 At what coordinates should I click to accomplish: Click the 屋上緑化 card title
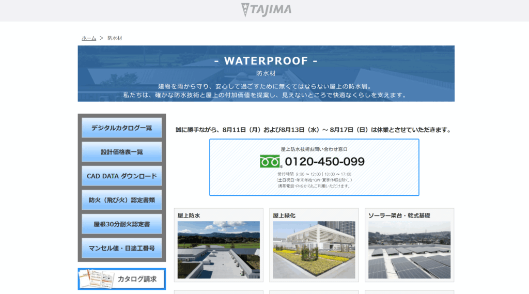click(x=284, y=215)
